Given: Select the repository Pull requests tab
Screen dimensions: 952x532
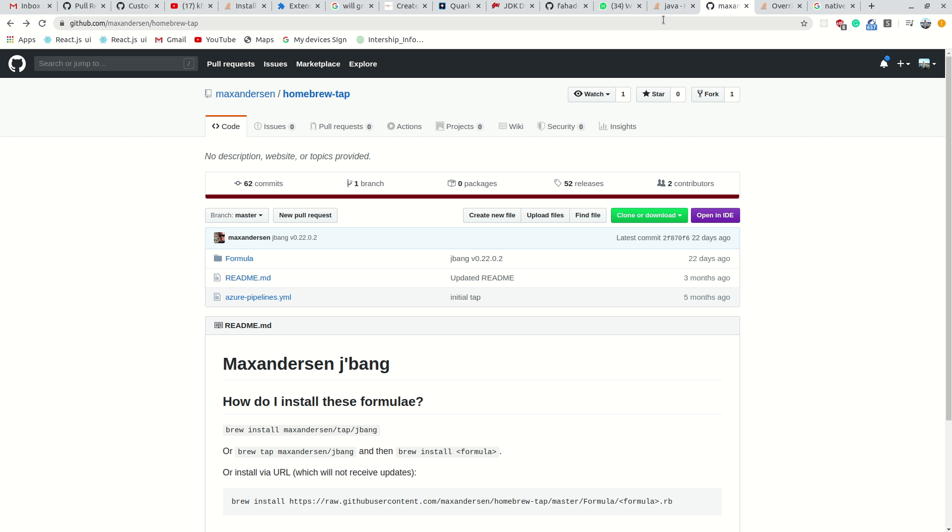Looking at the screenshot, I should pyautogui.click(x=341, y=127).
